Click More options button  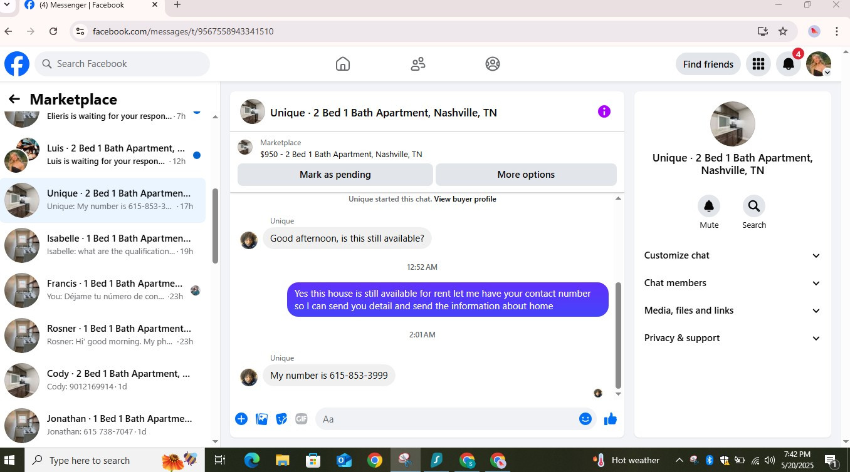pyautogui.click(x=526, y=175)
